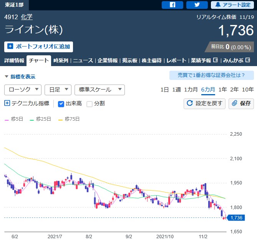Select 10年 time range
This screenshot has height=244, width=257.
[248, 90]
